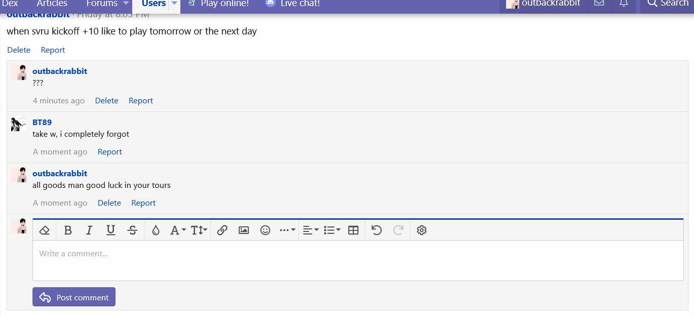Open the Dex navigation item
Viewport: 694px width, 316px height.
click(10, 4)
